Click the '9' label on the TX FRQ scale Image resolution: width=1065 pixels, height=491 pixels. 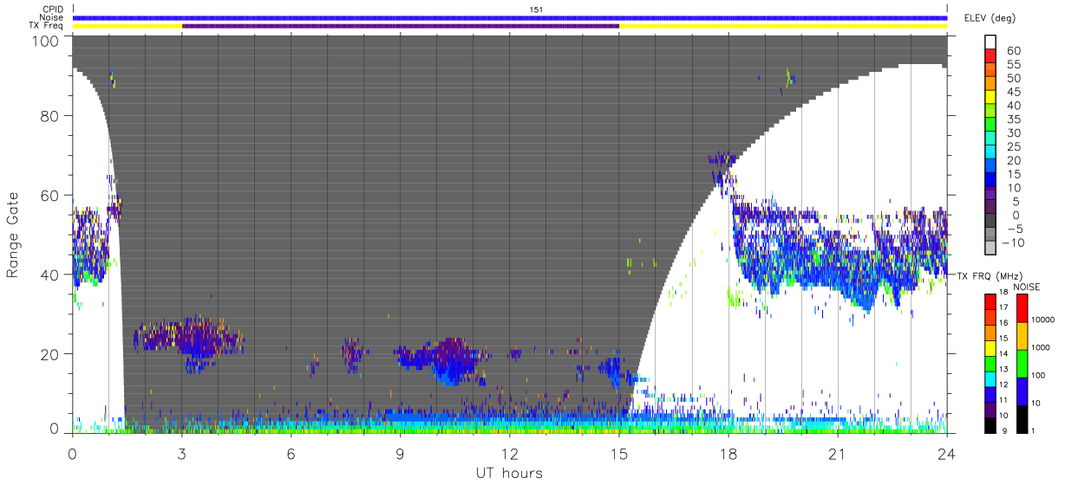[1004, 430]
